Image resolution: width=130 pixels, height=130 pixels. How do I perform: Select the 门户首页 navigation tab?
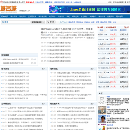pos(4,17)
